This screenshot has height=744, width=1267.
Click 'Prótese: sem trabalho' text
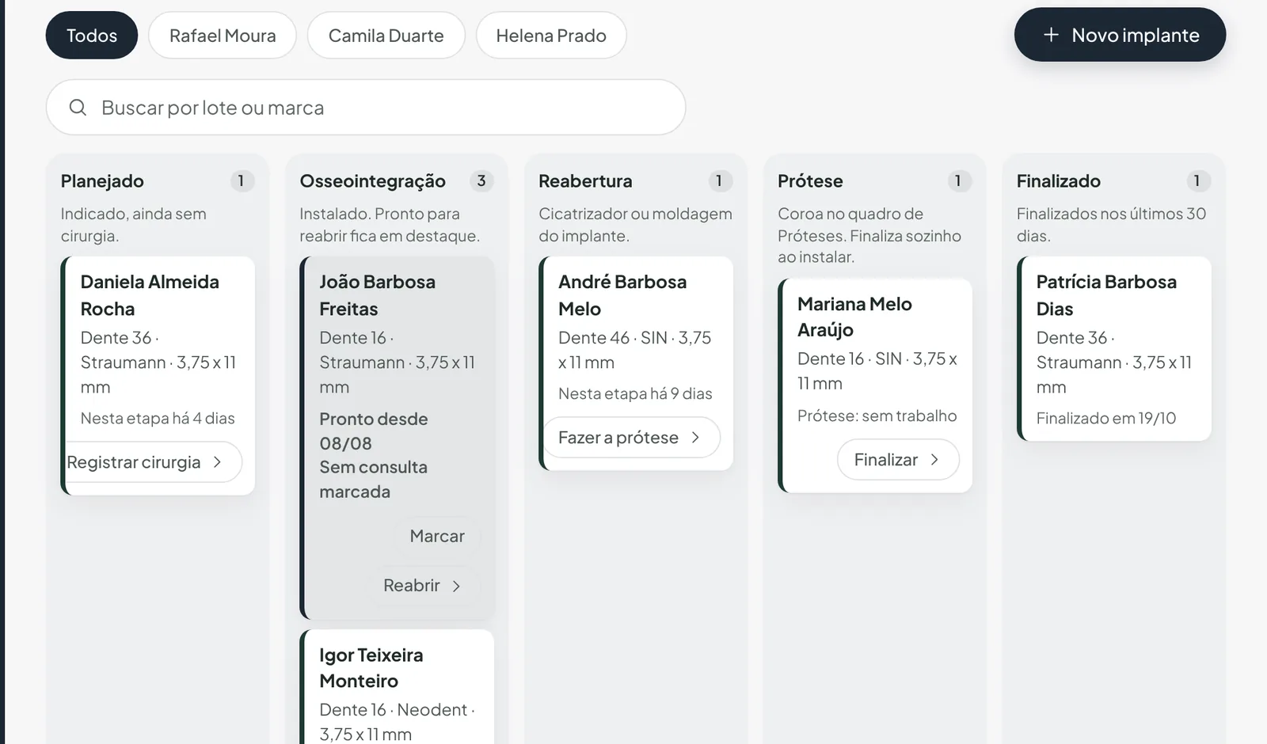[877, 416]
